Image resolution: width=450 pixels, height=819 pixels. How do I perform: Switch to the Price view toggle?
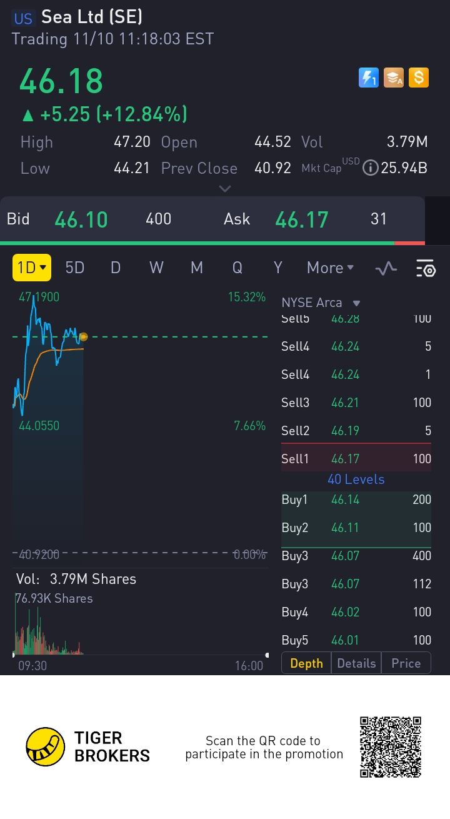[406, 663]
